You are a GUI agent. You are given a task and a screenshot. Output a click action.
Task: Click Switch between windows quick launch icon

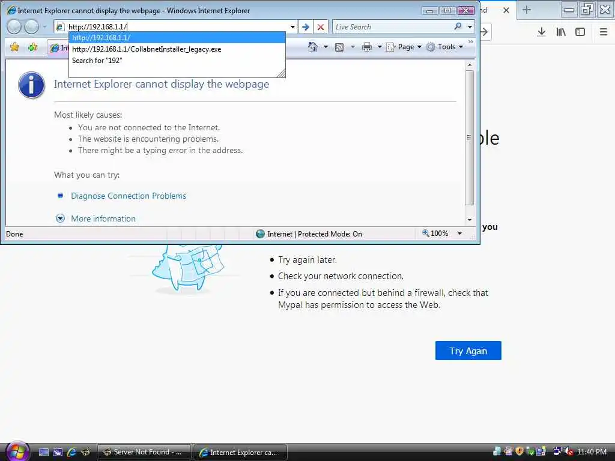click(58, 452)
